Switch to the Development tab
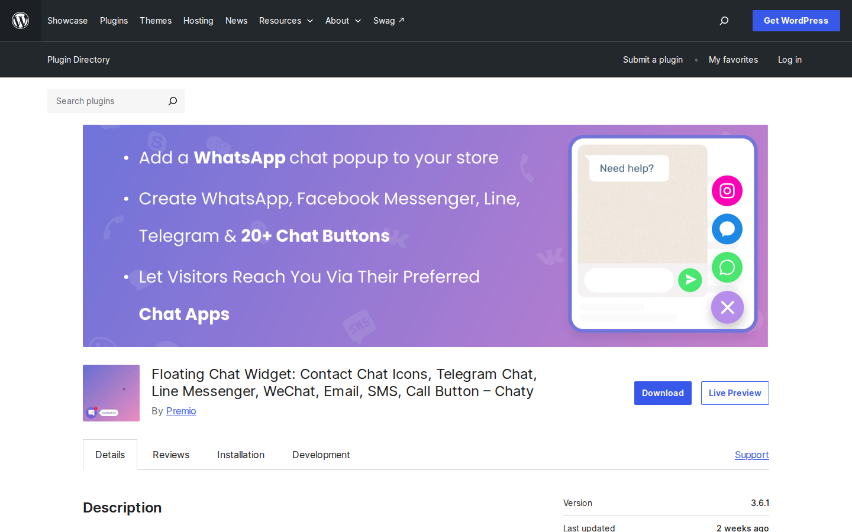852x532 pixels. (x=321, y=455)
